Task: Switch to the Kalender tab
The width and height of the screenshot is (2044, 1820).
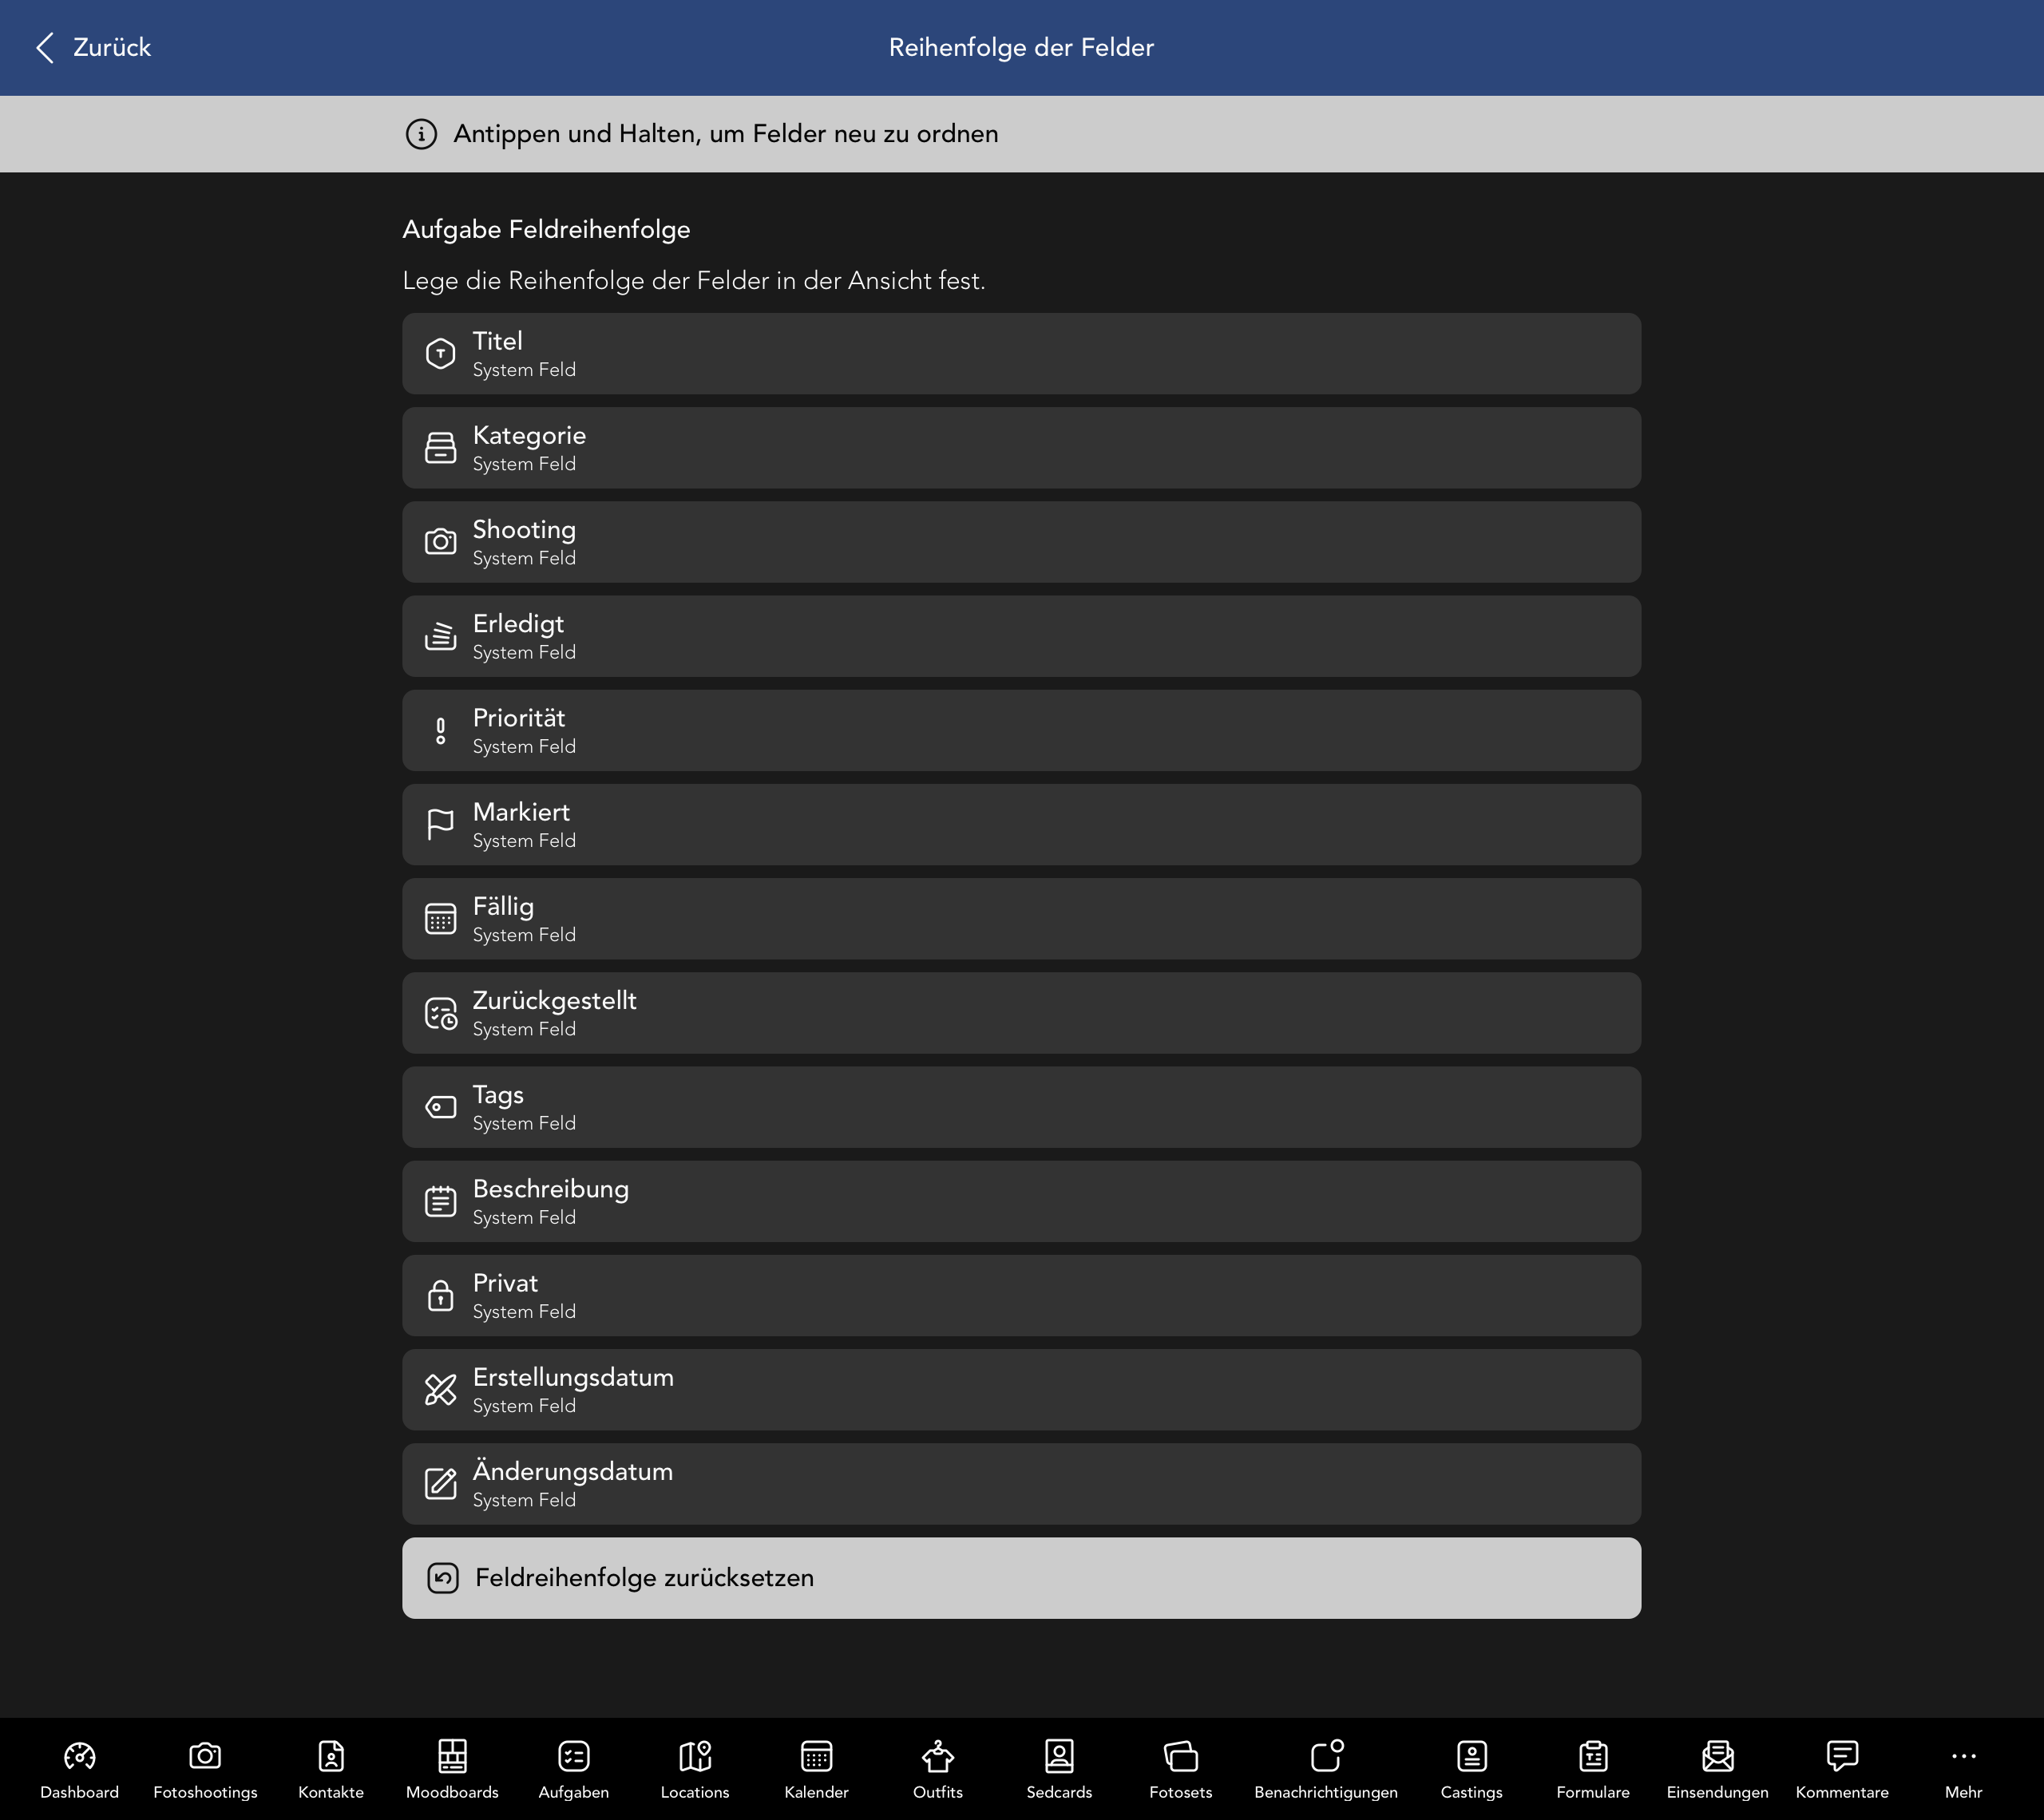Action: (816, 1768)
